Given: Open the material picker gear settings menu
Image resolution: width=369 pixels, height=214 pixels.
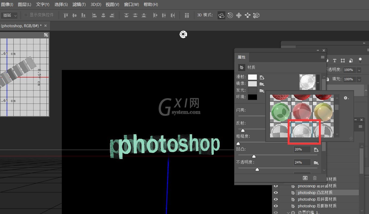Looking at the screenshot, I should click(x=346, y=98).
